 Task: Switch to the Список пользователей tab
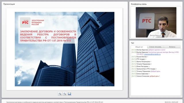click(155, 47)
